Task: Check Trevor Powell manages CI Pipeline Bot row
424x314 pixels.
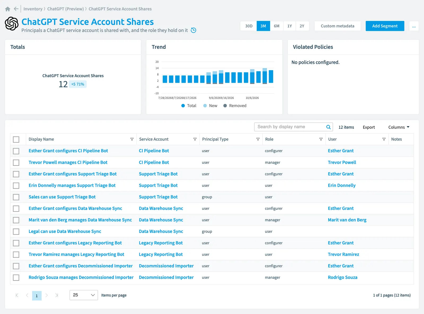Action: 16,162
